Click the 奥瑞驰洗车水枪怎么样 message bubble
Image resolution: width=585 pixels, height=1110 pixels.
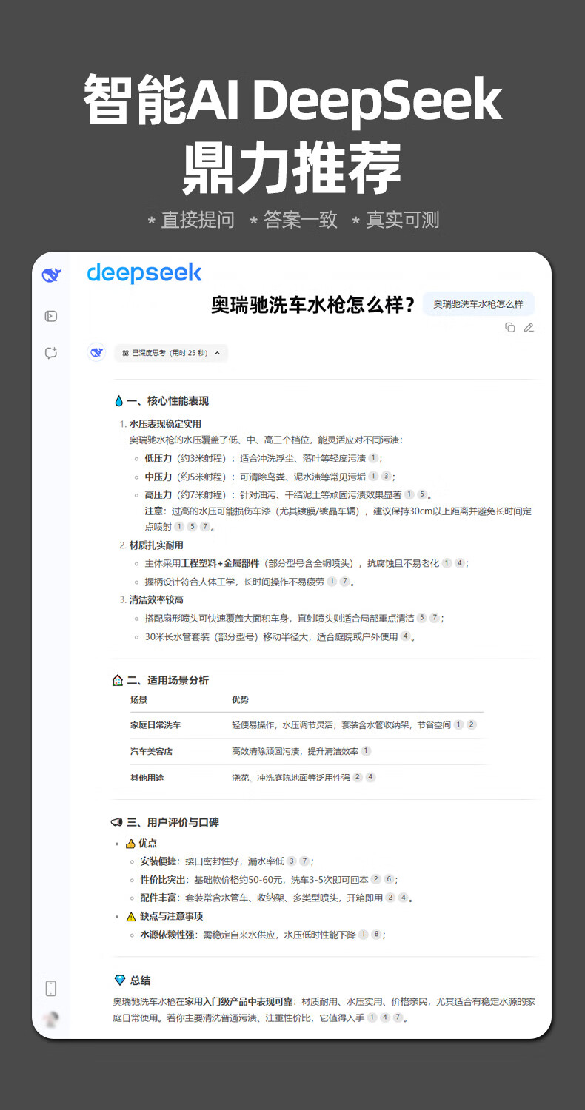point(478,304)
